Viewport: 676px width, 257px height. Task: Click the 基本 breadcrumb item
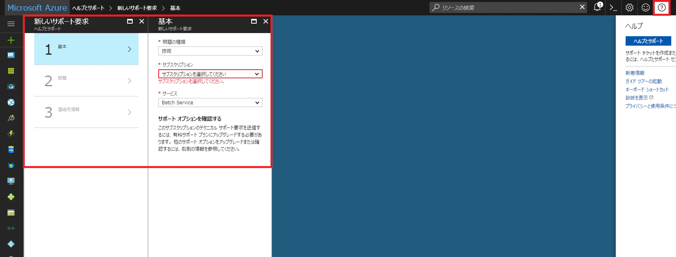point(175,8)
